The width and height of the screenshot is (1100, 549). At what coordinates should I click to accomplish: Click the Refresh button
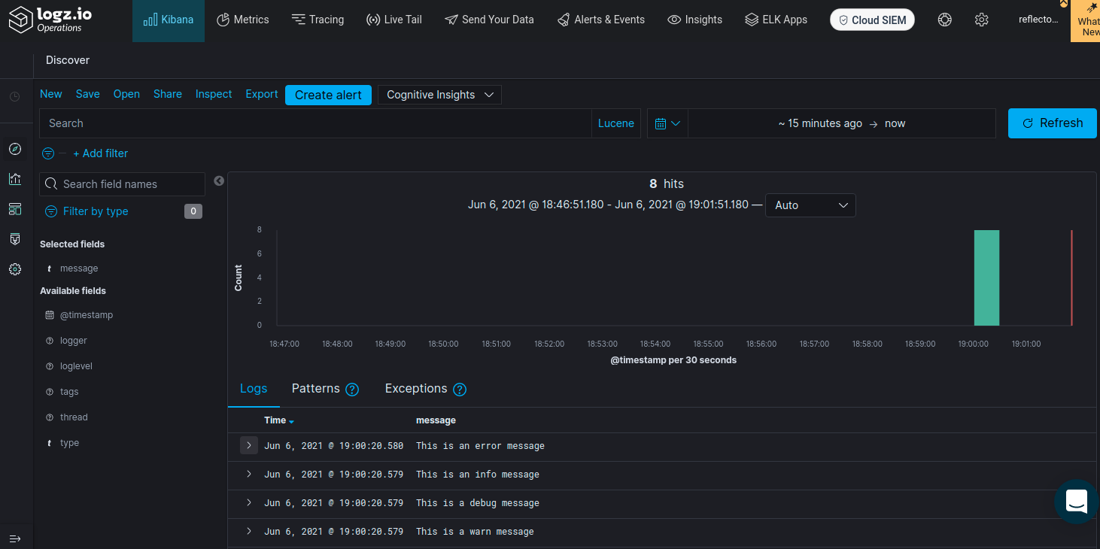coord(1053,123)
